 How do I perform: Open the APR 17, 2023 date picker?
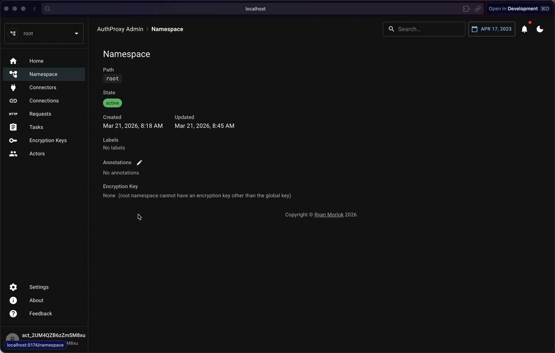[492, 29]
